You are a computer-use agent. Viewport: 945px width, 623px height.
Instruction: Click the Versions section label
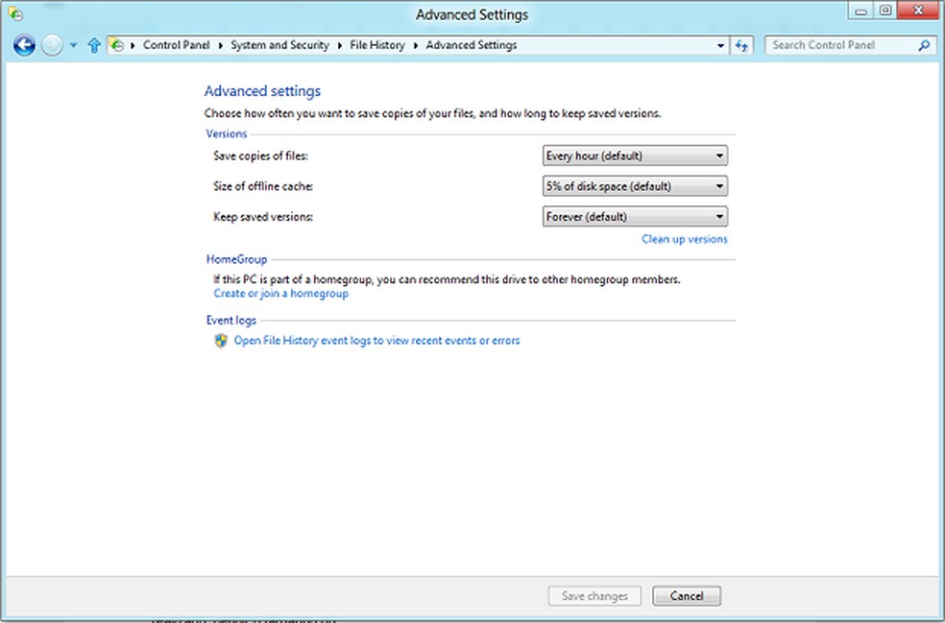tap(227, 133)
